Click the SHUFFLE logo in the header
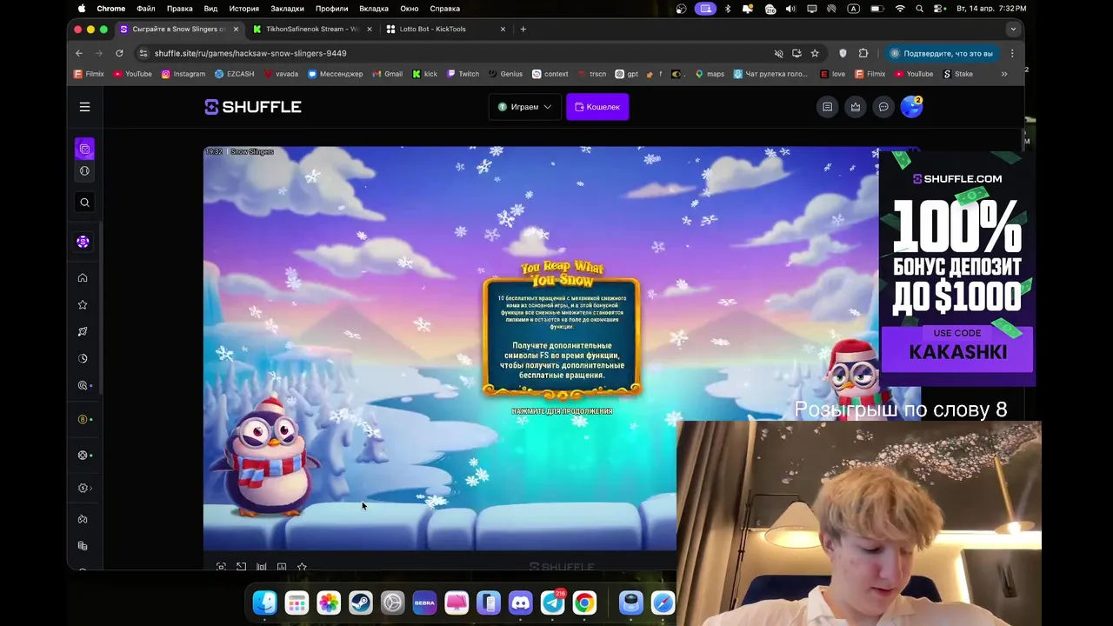Screen dimensions: 1113x626 click(x=253, y=107)
